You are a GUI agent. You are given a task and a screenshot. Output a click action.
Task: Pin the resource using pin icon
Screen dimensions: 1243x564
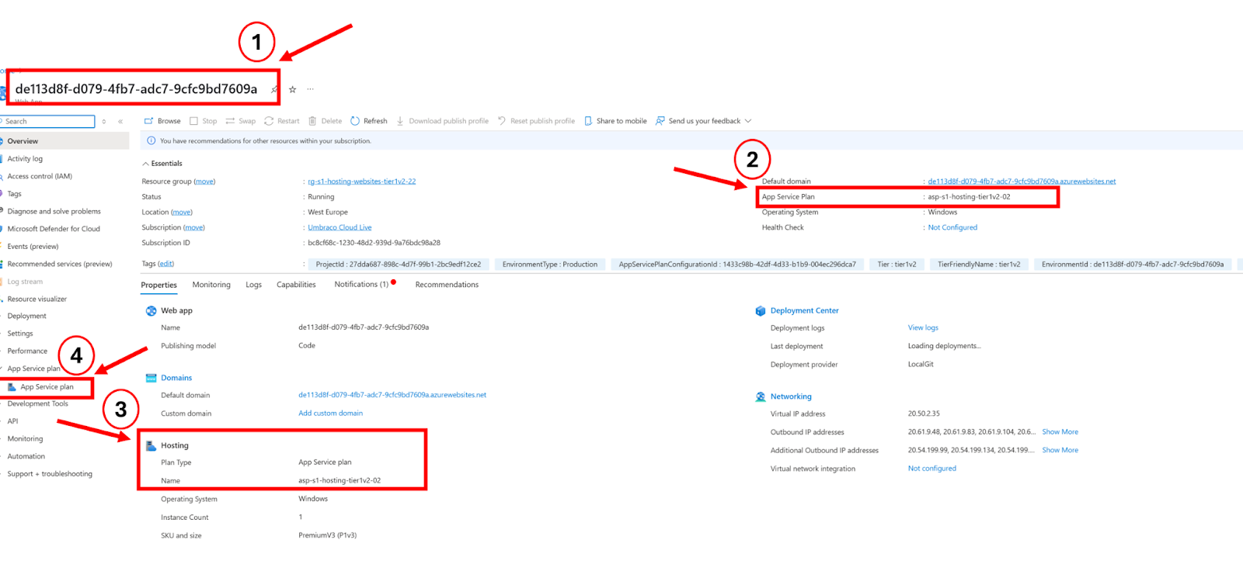click(274, 90)
